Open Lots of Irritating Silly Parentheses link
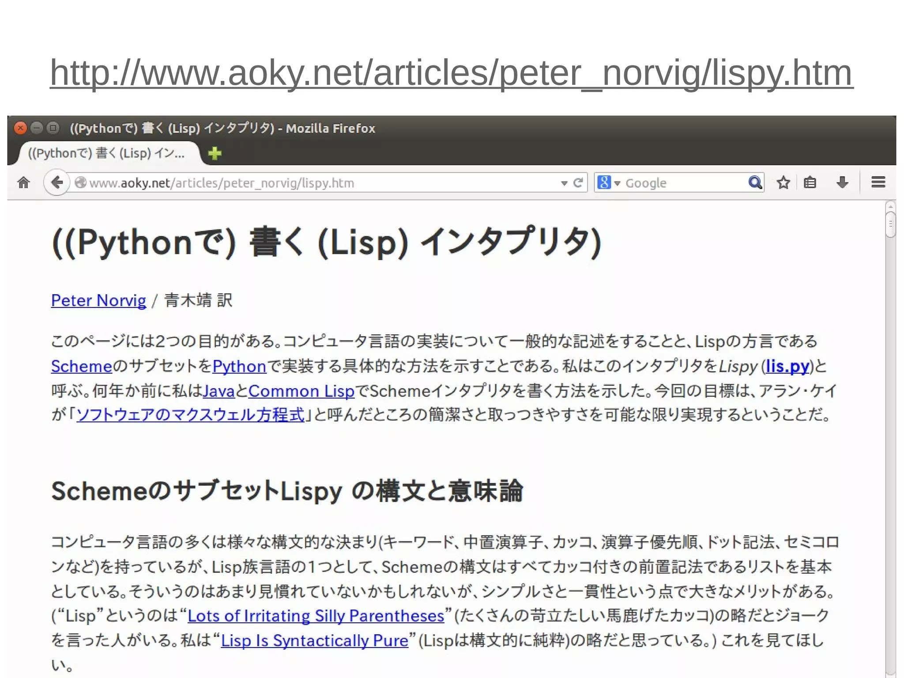Image resolution: width=904 pixels, height=678 pixels. click(316, 616)
